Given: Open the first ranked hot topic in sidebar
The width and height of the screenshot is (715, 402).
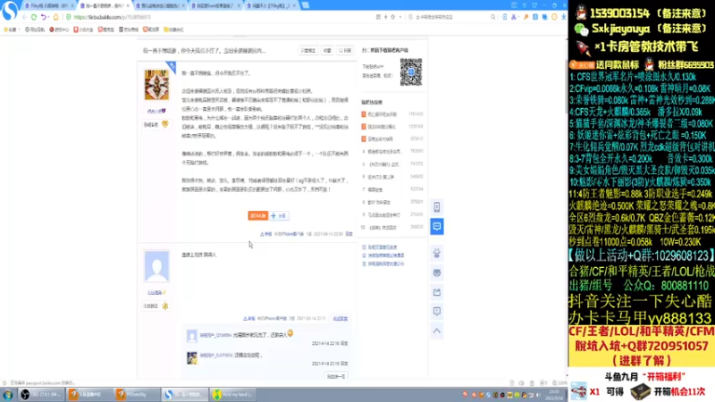Looking at the screenshot, I should [383, 114].
